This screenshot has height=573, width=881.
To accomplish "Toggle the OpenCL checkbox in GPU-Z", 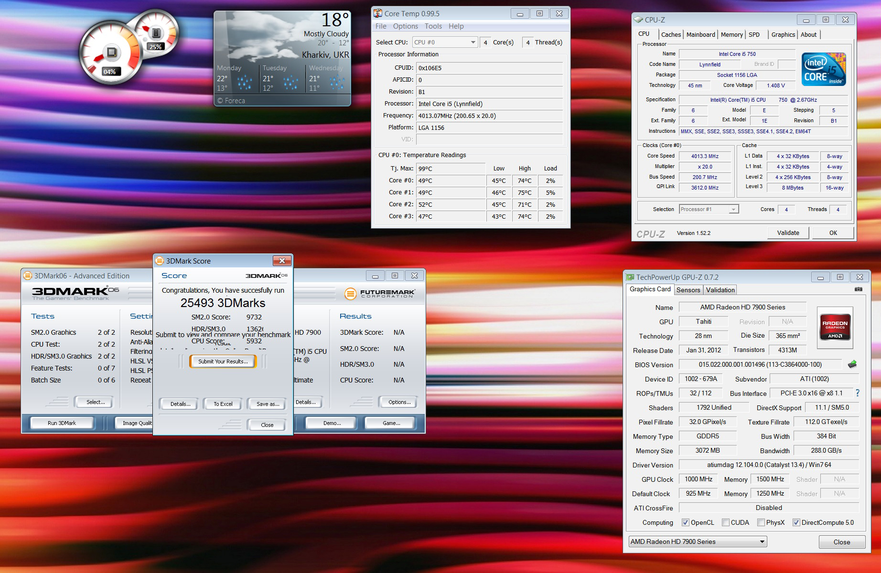I will point(686,522).
